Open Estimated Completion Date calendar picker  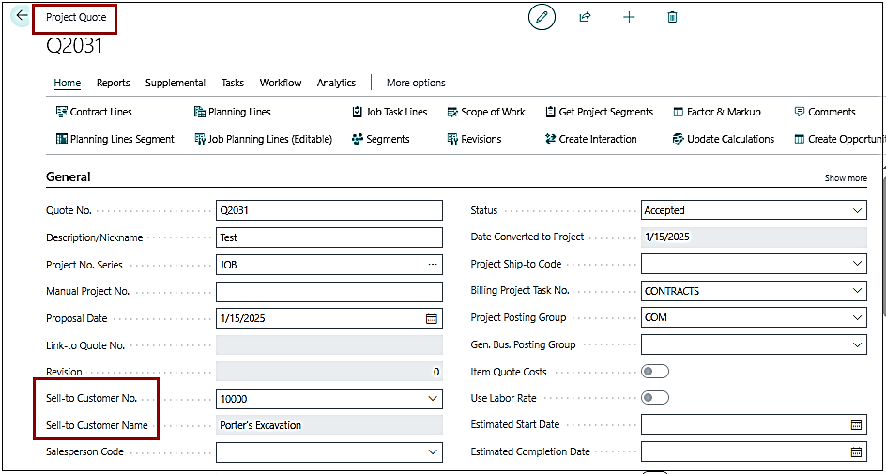click(x=856, y=451)
